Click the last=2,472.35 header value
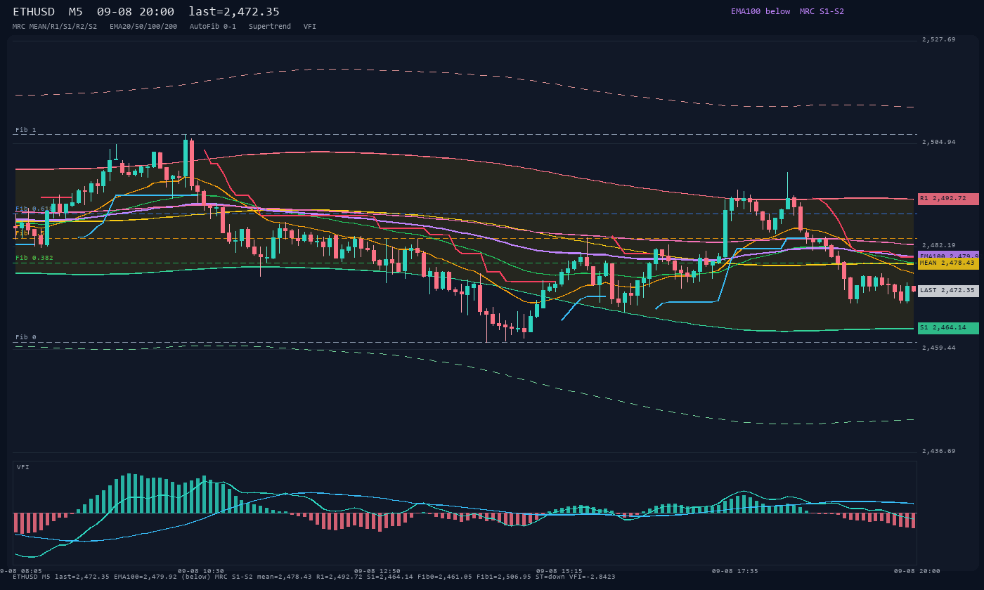The width and height of the screenshot is (984, 590). pos(234,12)
